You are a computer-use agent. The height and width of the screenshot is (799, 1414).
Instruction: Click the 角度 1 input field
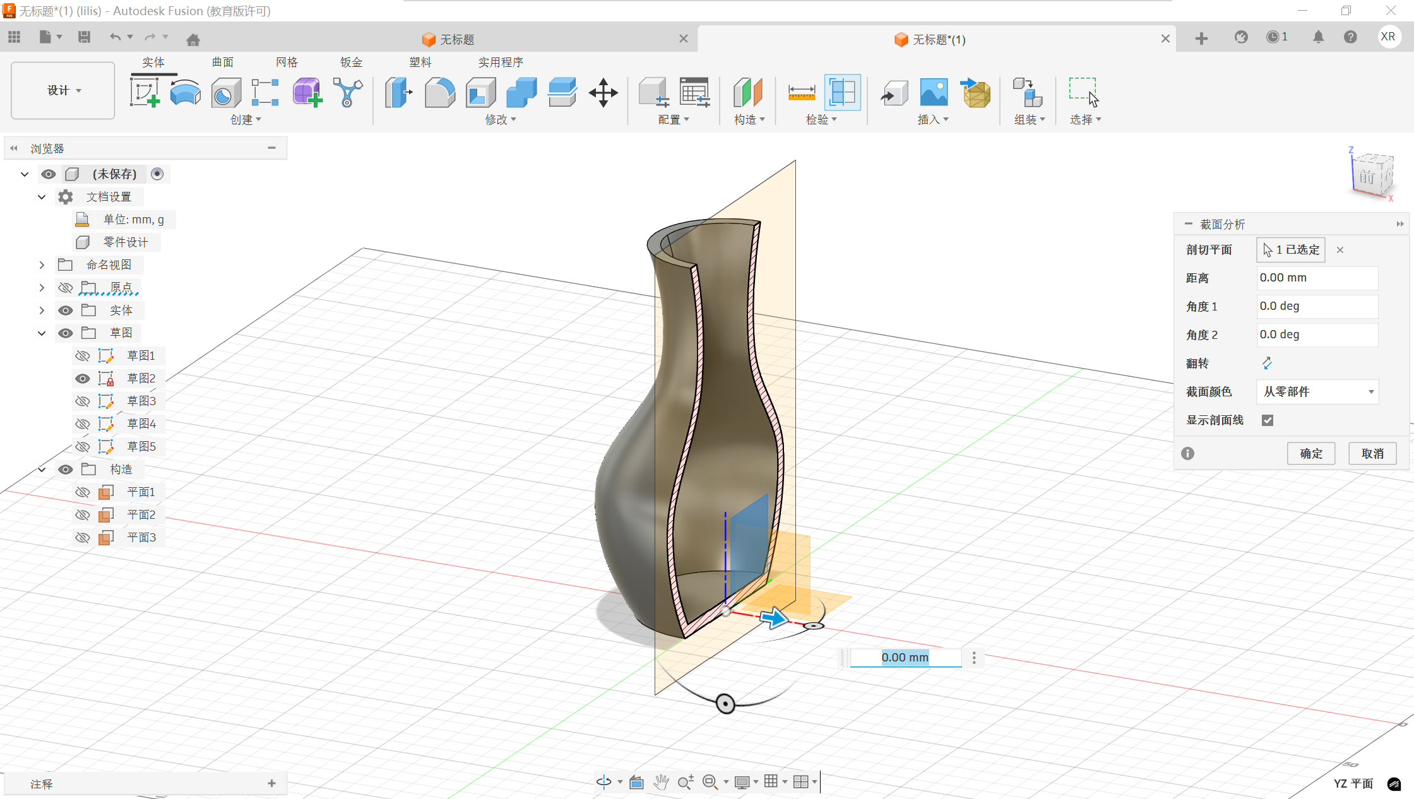pos(1317,306)
